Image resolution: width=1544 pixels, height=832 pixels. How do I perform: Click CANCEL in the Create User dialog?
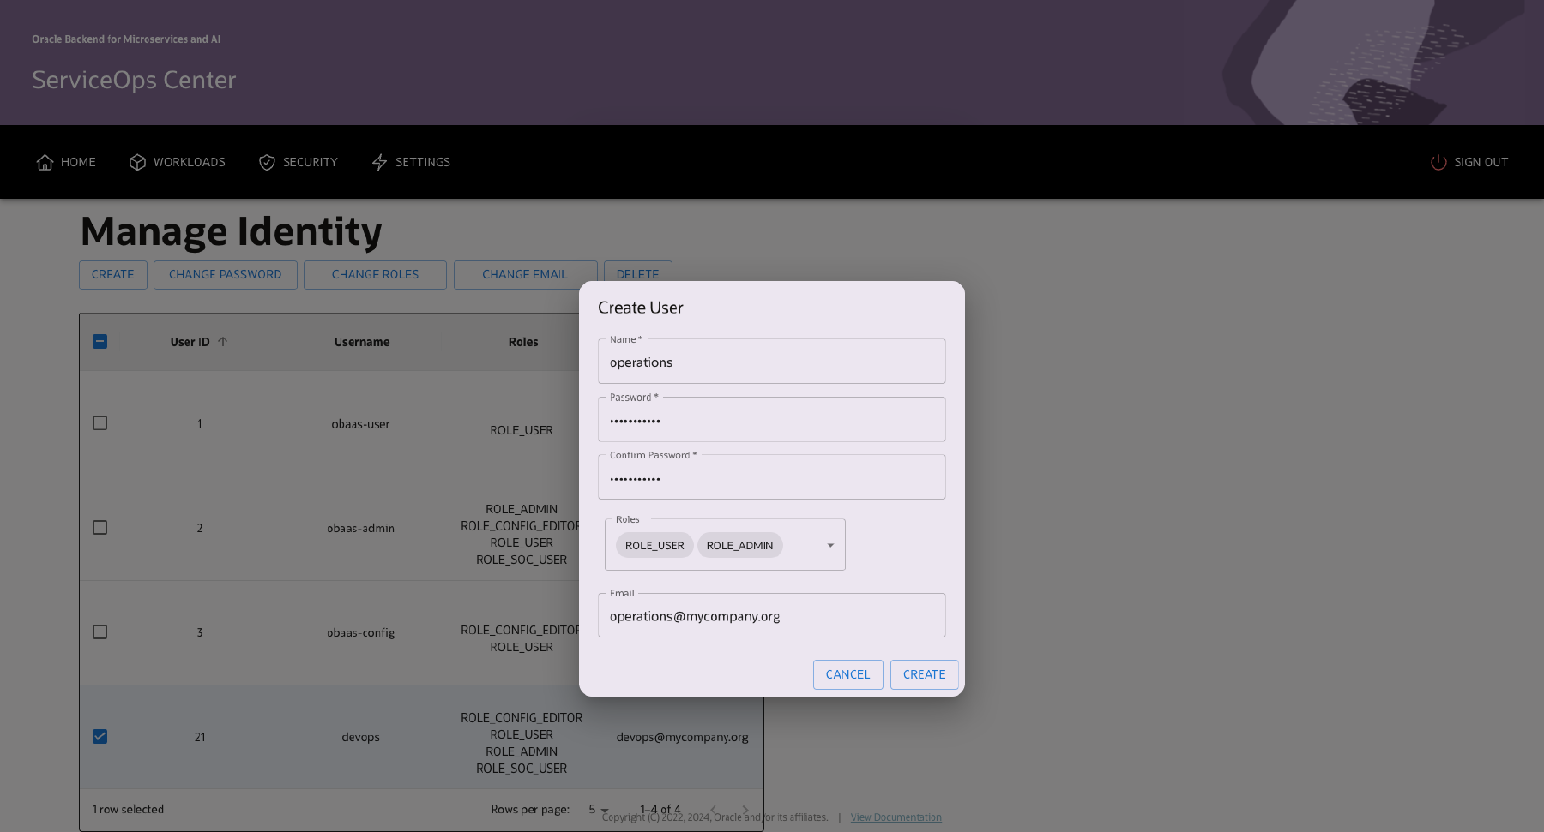pyautogui.click(x=847, y=674)
